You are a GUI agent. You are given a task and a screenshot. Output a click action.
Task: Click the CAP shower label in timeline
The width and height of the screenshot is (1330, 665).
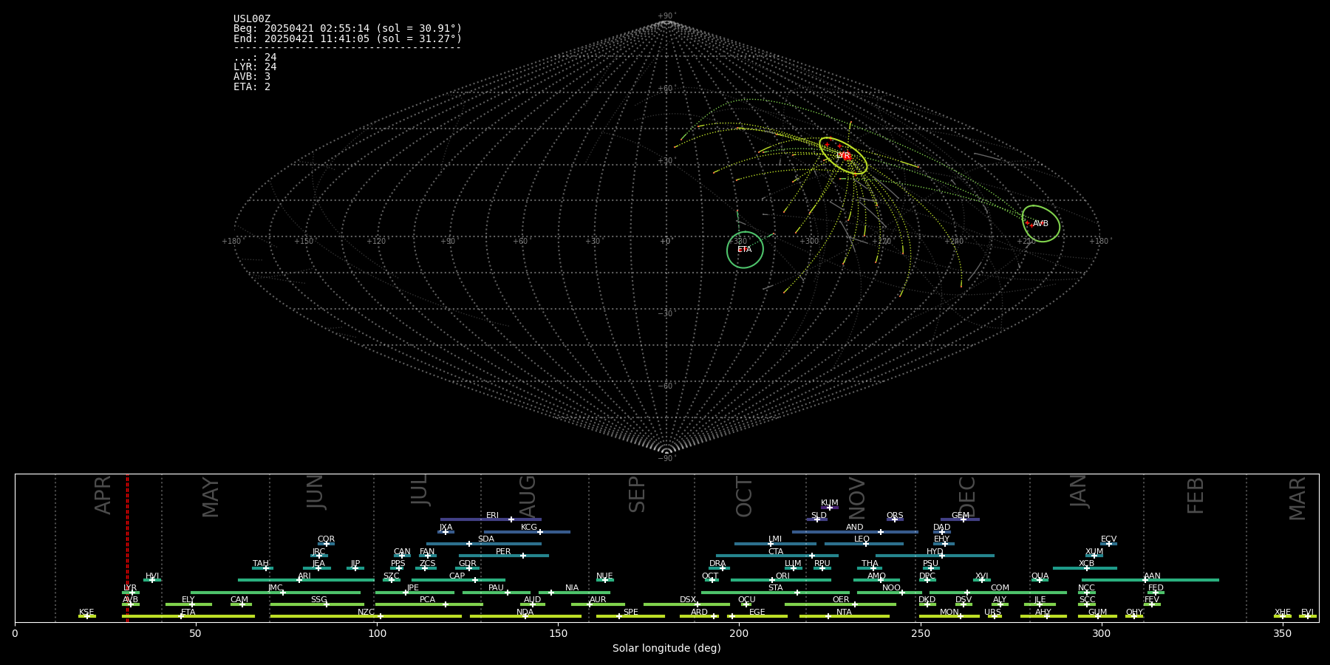click(x=457, y=576)
